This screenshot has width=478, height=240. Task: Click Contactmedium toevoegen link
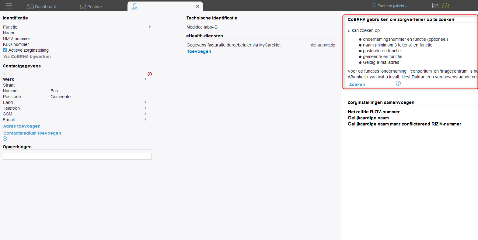(x=32, y=133)
